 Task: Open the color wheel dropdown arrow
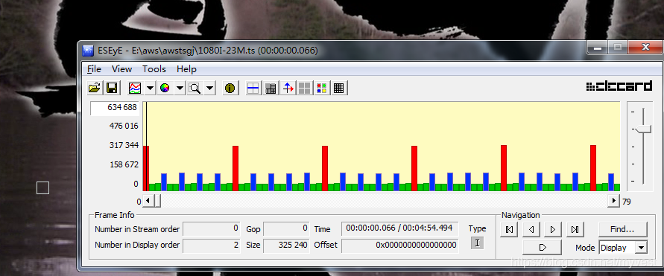click(x=180, y=88)
